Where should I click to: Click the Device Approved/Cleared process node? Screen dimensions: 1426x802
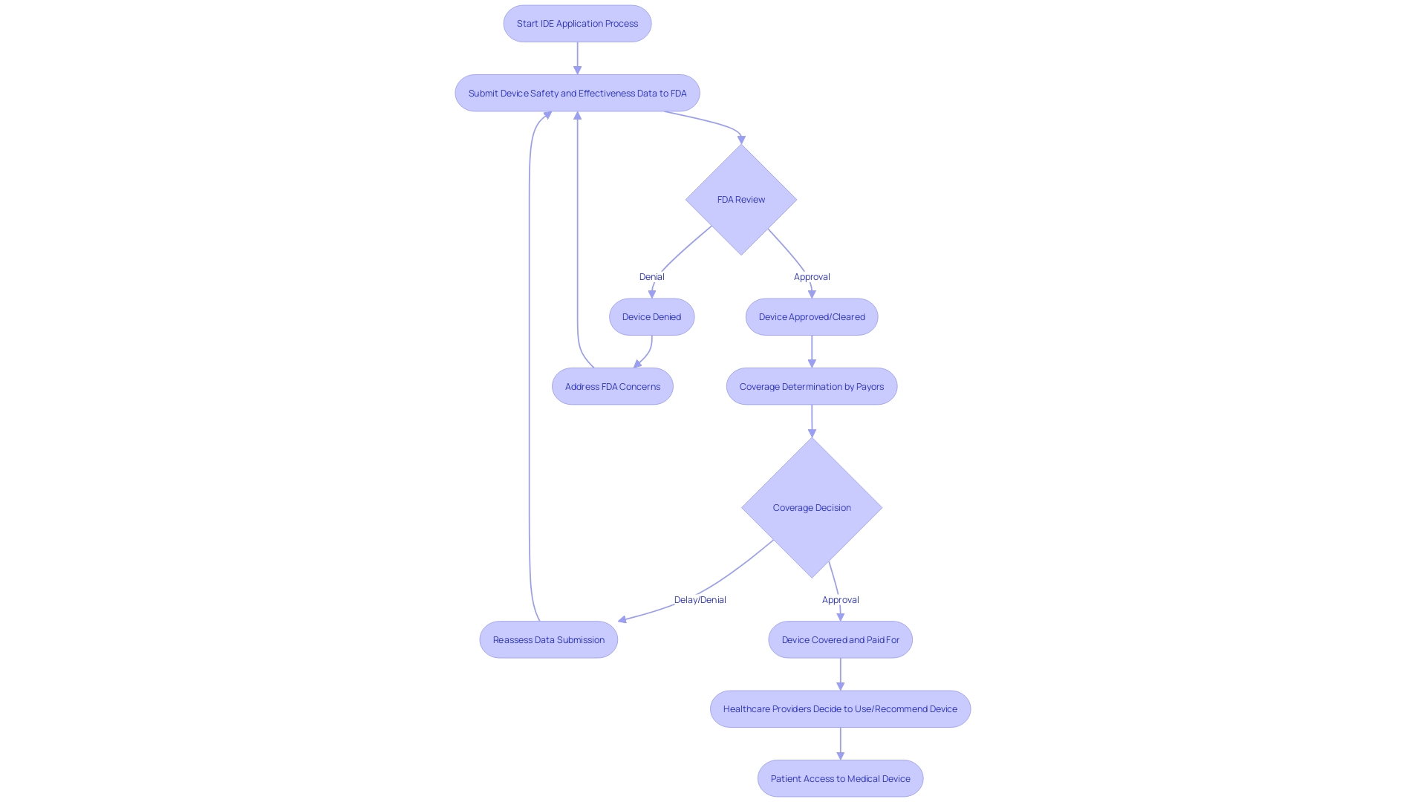click(811, 316)
